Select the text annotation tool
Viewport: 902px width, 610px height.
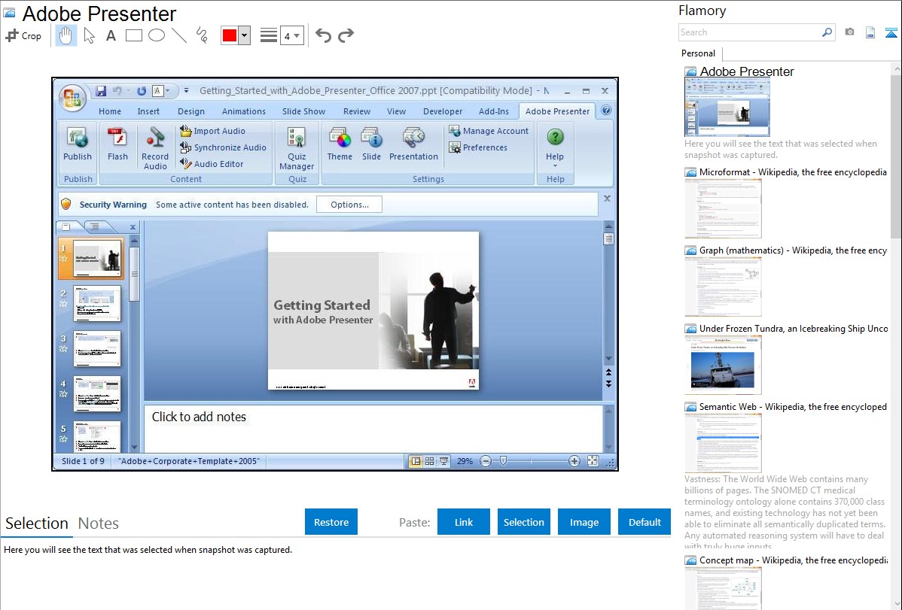[111, 35]
